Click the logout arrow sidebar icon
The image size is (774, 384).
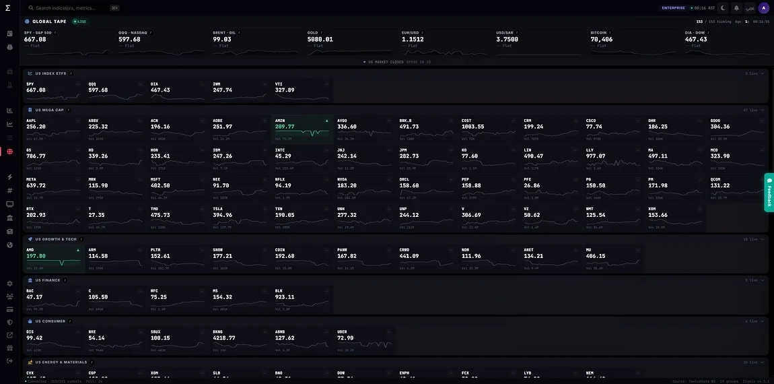click(x=9, y=361)
